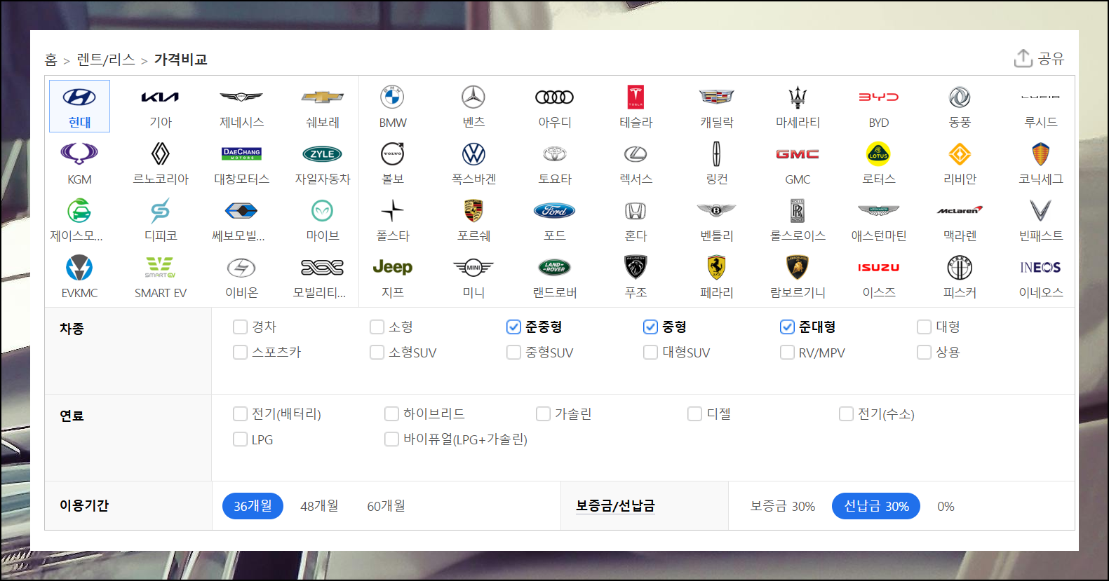Check the 상용 commercial checkbox
This screenshot has width=1109, height=581.
pos(924,352)
